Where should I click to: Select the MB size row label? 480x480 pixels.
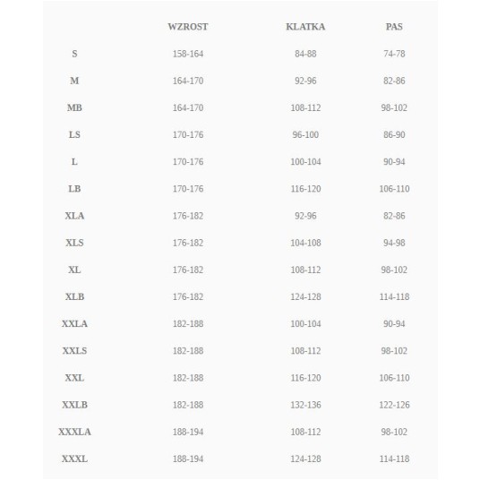coord(74,107)
